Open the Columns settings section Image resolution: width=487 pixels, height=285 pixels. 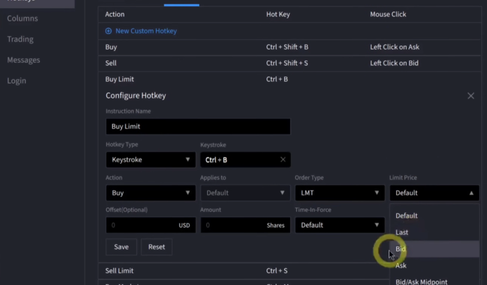click(x=22, y=18)
